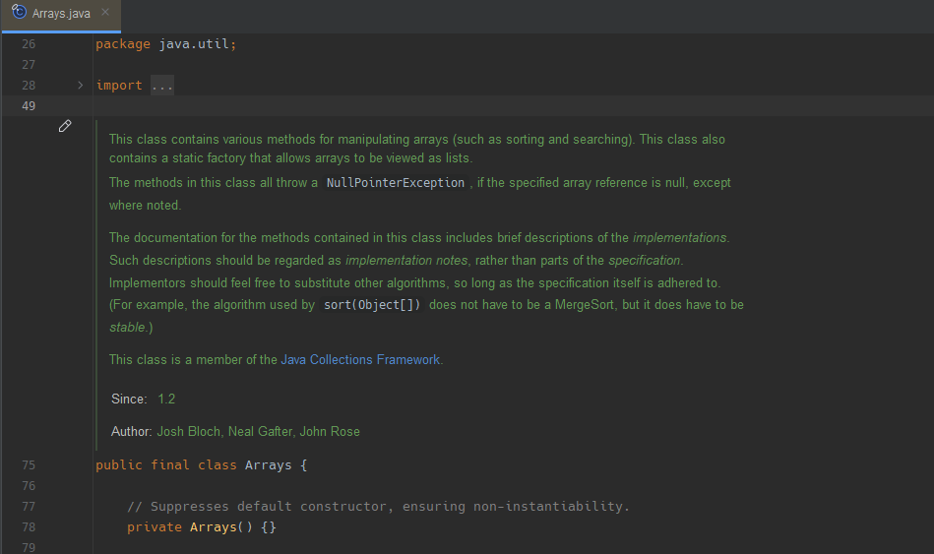The width and height of the screenshot is (934, 554).
Task: Close the Arrays.java tab
Action: [x=105, y=12]
